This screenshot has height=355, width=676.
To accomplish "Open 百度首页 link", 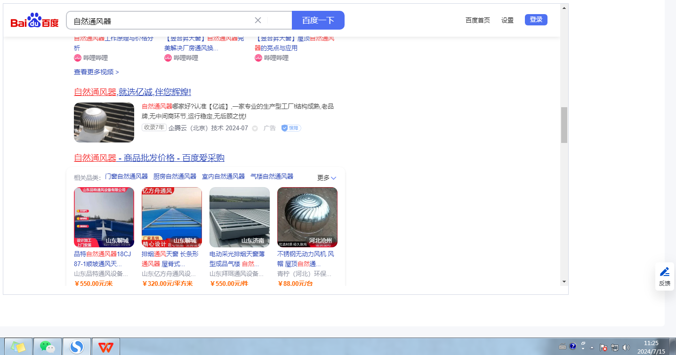I will point(478,20).
